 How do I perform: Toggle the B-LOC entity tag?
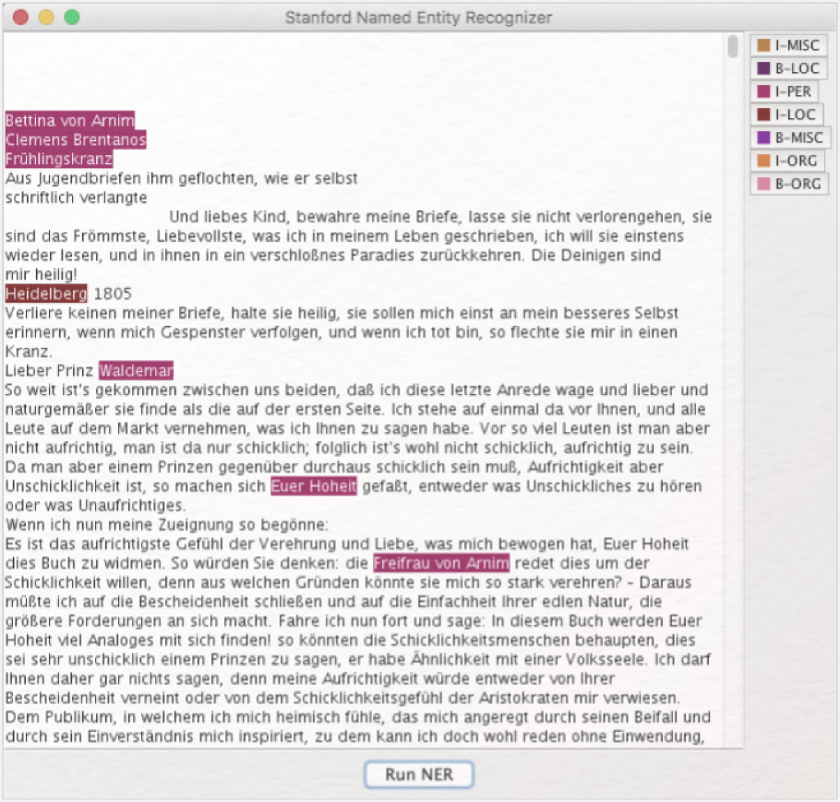coord(788,68)
